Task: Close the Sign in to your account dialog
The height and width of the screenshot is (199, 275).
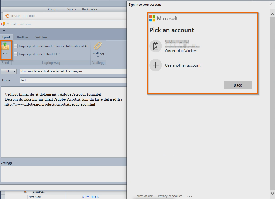Action: tap(271, 4)
